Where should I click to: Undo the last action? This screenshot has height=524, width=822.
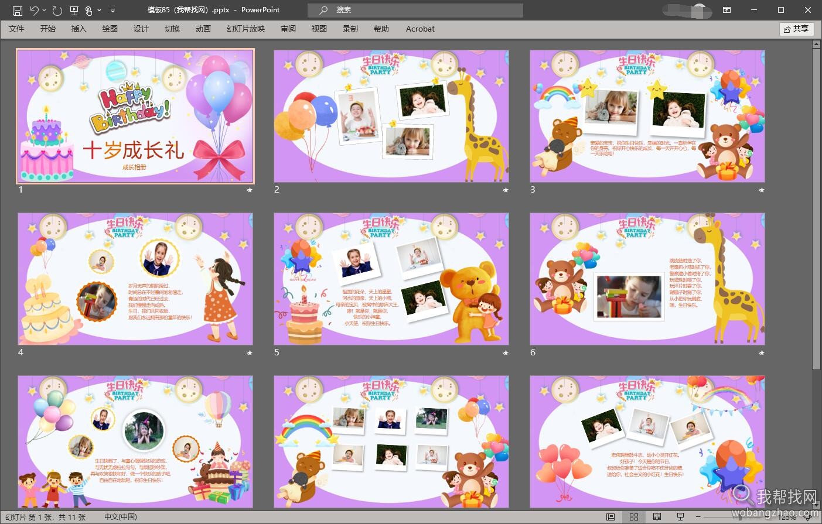35,10
